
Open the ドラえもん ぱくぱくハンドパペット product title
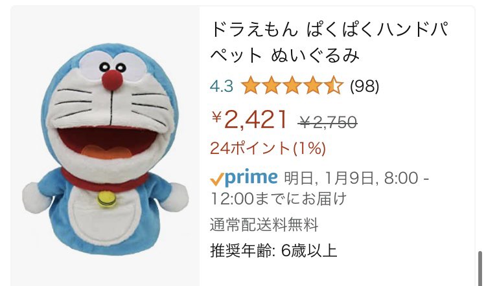click(x=329, y=43)
